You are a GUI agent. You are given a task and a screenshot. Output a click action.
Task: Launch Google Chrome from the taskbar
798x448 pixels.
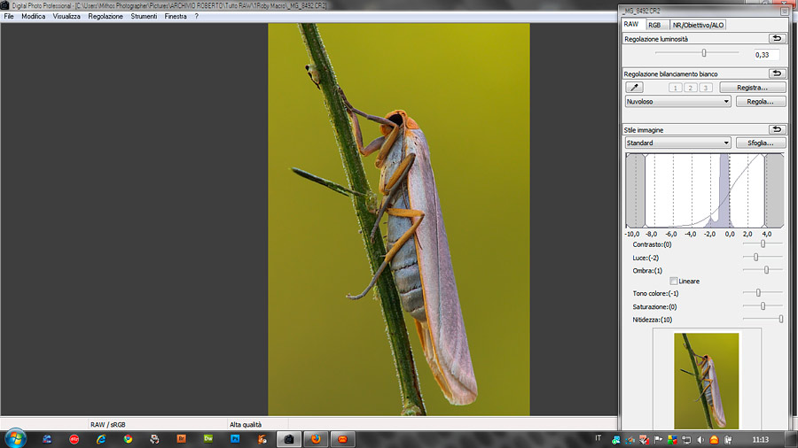click(x=128, y=439)
